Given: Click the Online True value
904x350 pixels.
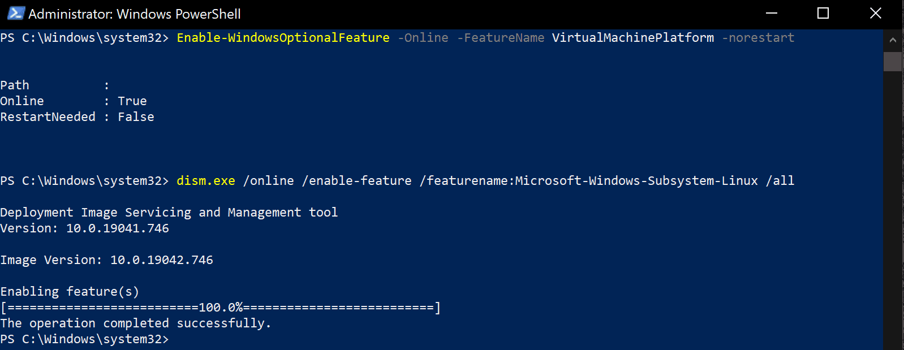Looking at the screenshot, I should coord(132,101).
